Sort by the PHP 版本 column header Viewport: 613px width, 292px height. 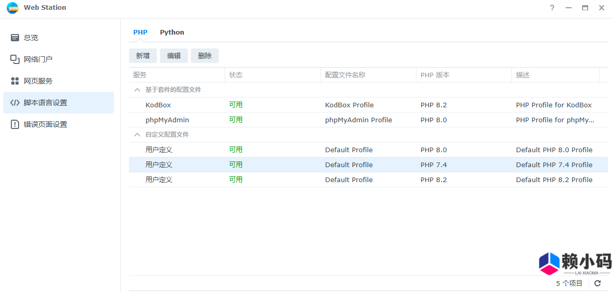click(x=464, y=75)
